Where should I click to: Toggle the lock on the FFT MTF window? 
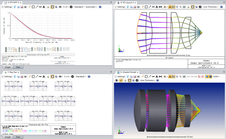[x=48, y=7]
